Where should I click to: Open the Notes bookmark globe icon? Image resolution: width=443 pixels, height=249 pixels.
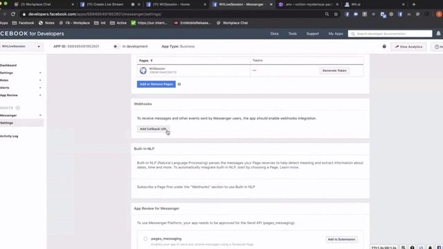(x=41, y=23)
